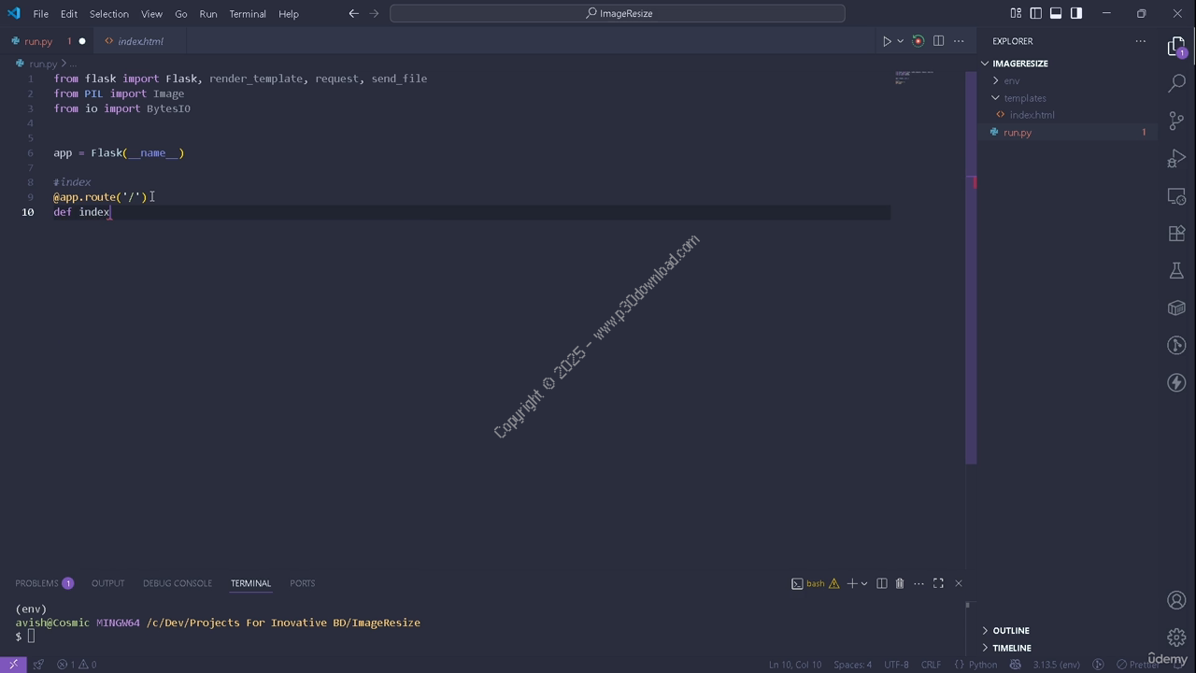Toggle the bottom panel visibility

coord(1056,13)
